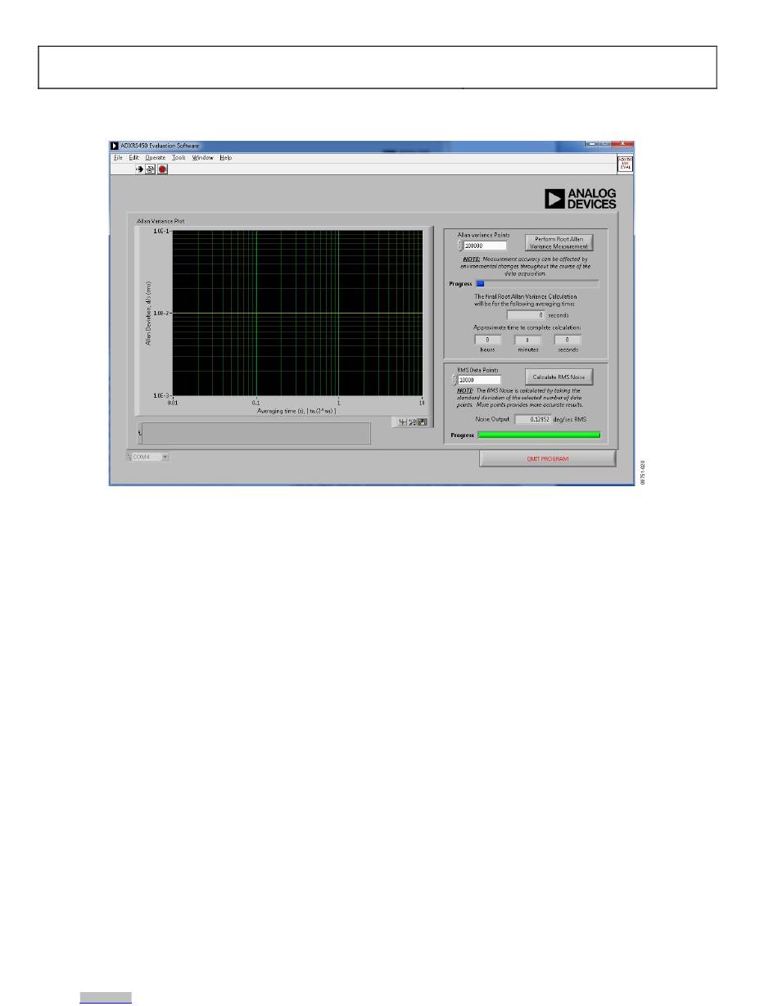Viewport: 778px width, 1006px height.
Task: Click the hours value field
Action: pos(487,339)
